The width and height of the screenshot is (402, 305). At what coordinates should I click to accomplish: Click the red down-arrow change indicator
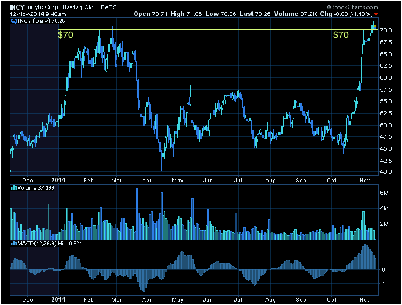376,14
